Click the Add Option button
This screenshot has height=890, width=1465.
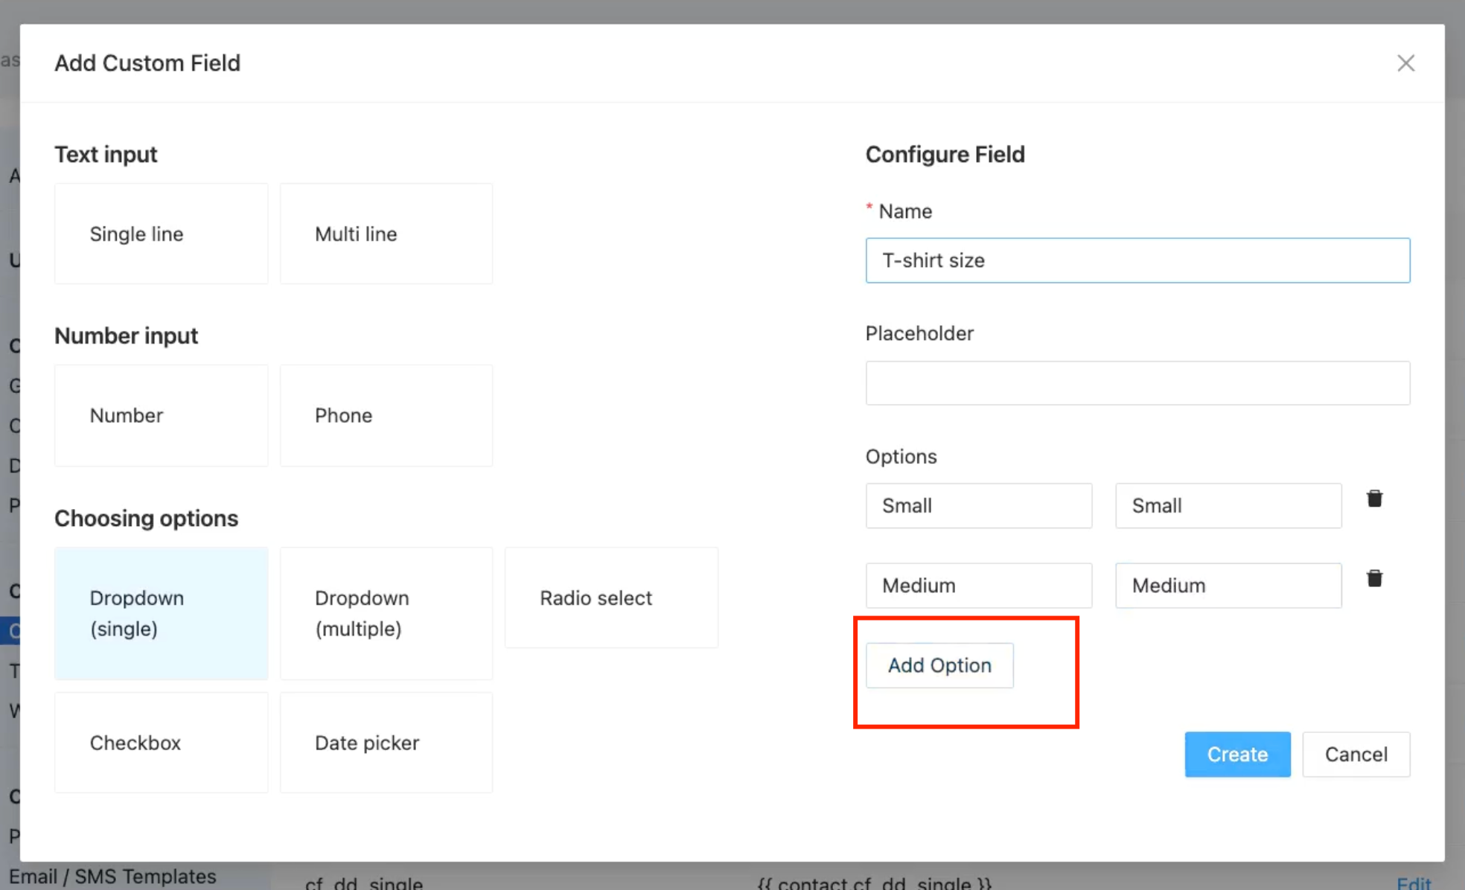click(x=939, y=665)
